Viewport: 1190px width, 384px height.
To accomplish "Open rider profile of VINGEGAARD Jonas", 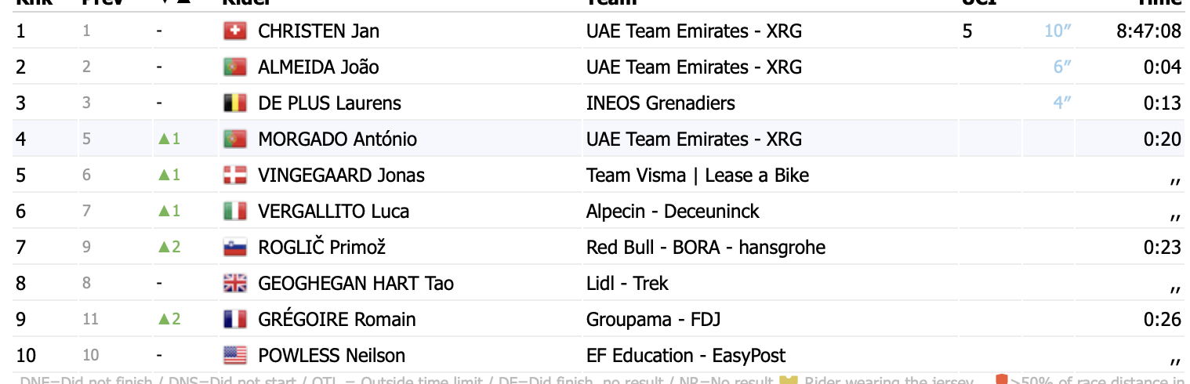I will 341,176.
